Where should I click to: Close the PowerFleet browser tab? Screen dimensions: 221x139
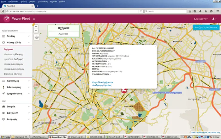32,6
